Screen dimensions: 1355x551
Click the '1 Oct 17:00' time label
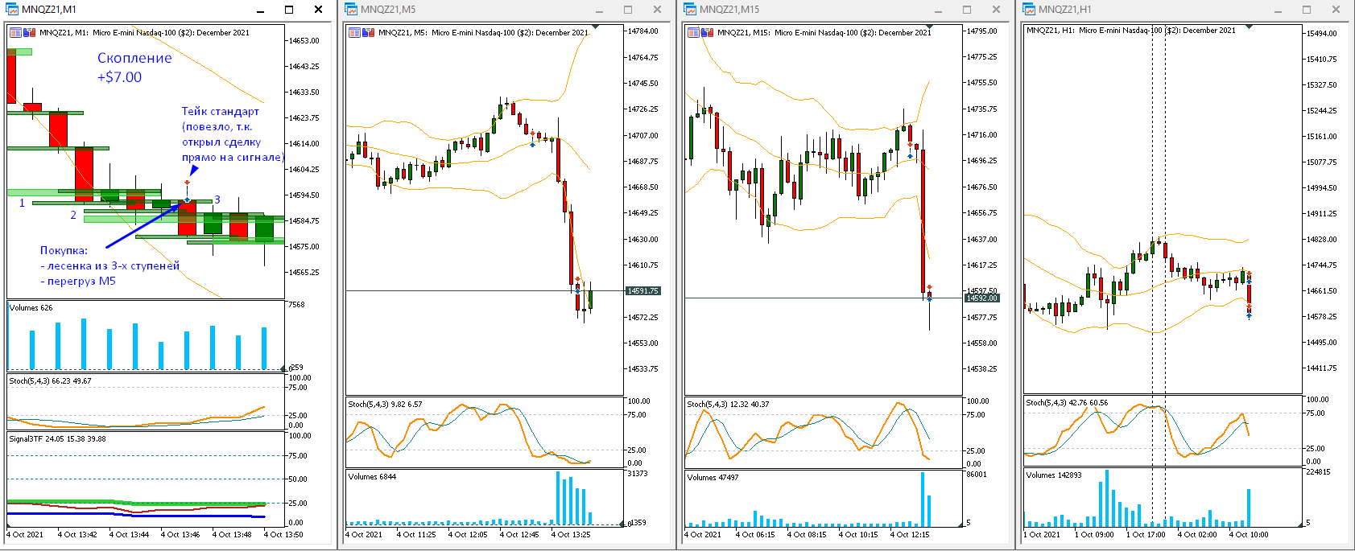[1146, 534]
